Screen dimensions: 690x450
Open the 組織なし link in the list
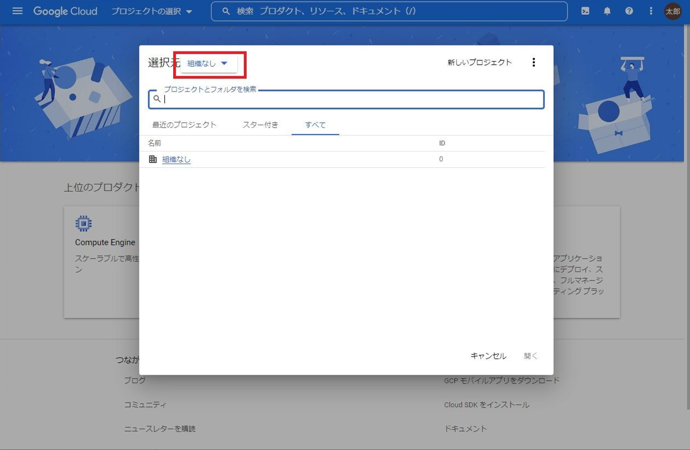point(176,159)
